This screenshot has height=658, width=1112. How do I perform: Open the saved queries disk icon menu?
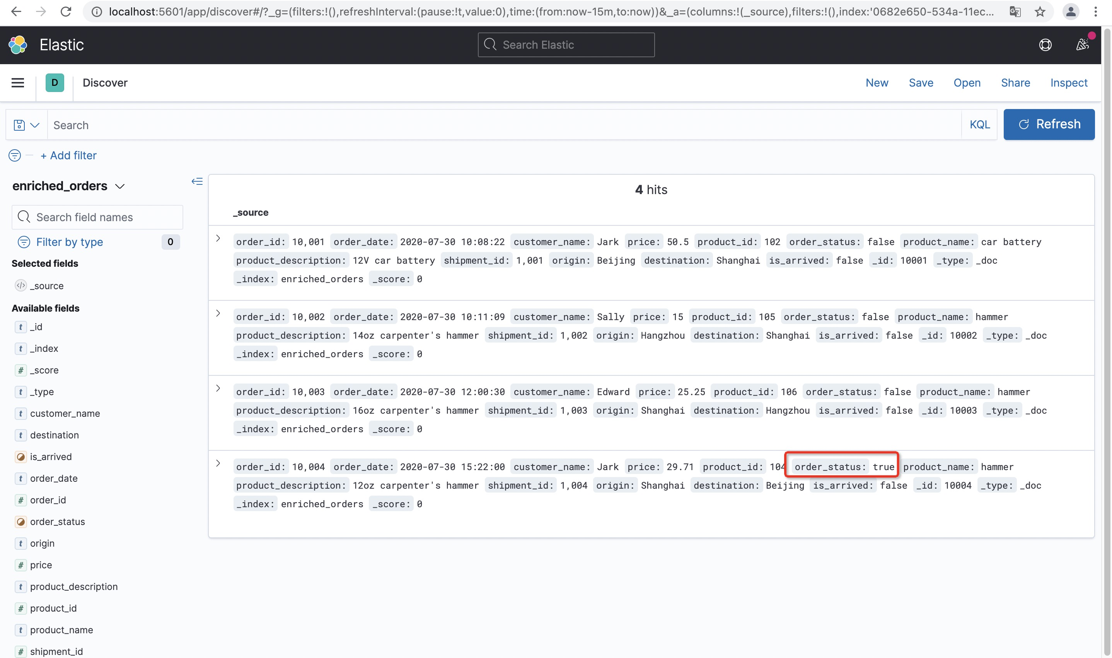[26, 125]
